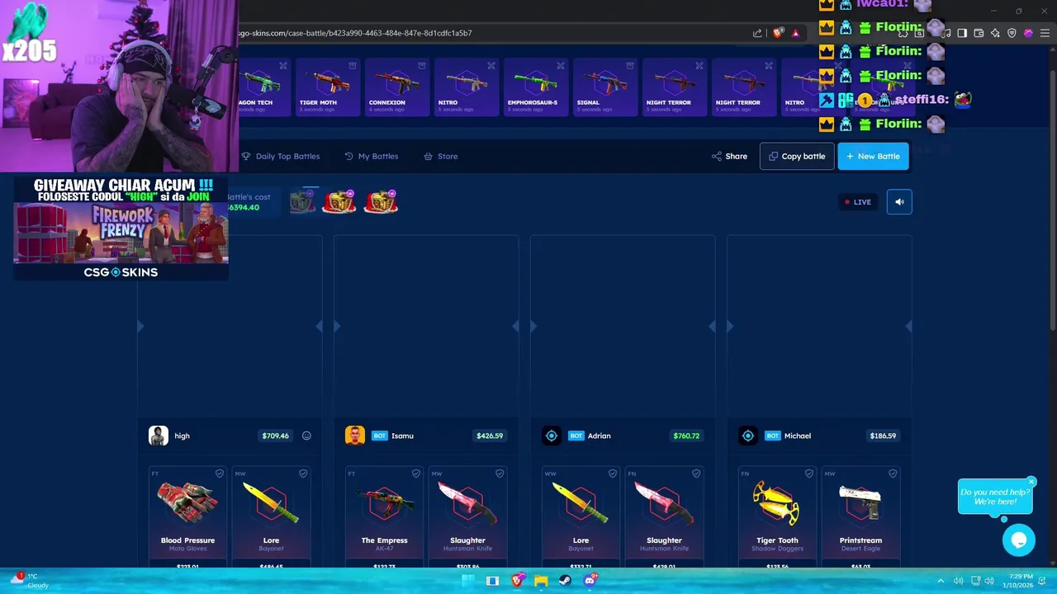Select the last red gift case icon
Viewport: 1057px width, 594px height.
pyautogui.click(x=381, y=201)
